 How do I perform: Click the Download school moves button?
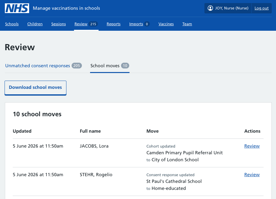coord(35,88)
